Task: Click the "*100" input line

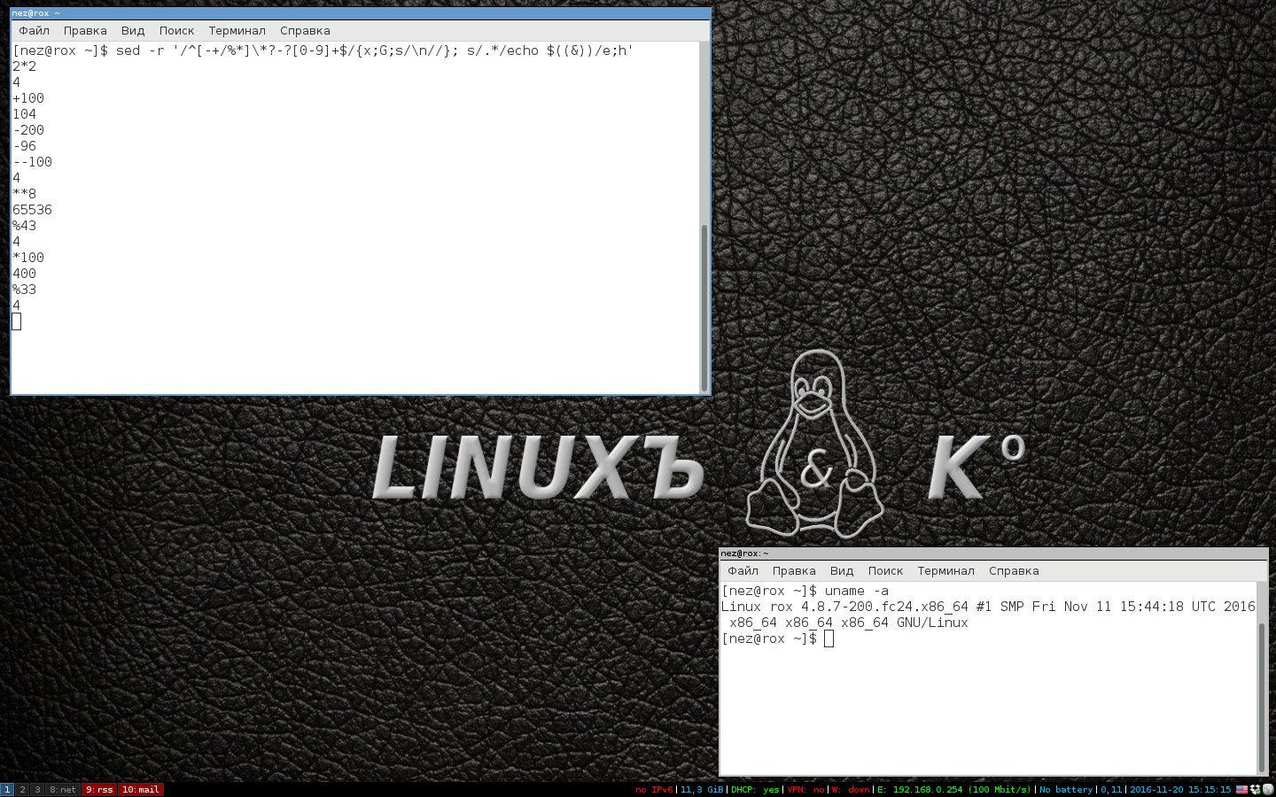Action: coord(28,258)
